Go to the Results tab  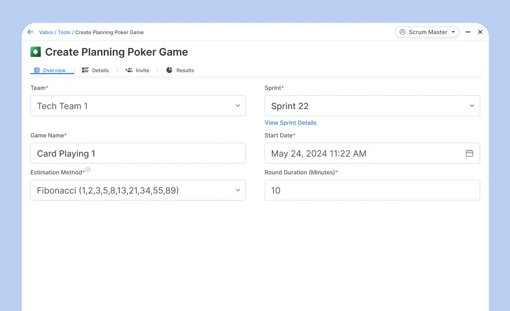[x=185, y=70]
